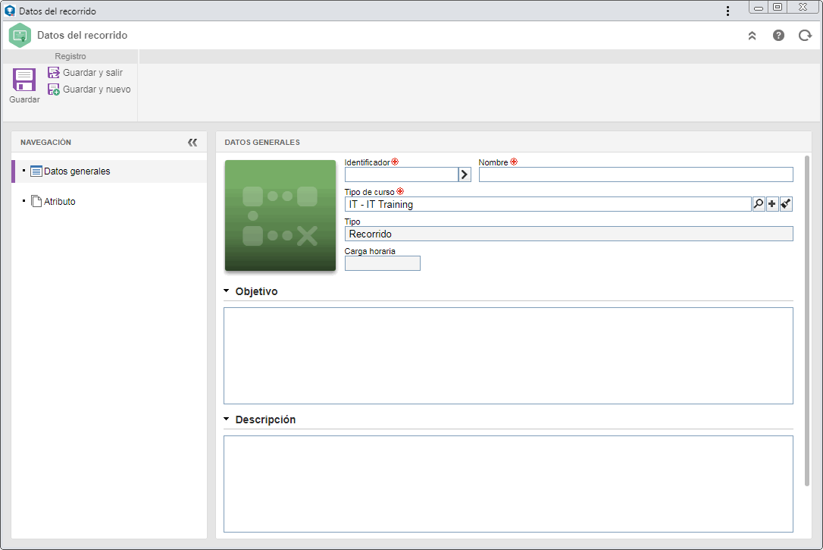Collapse the Navegación panel
The width and height of the screenshot is (823, 550).
click(192, 143)
